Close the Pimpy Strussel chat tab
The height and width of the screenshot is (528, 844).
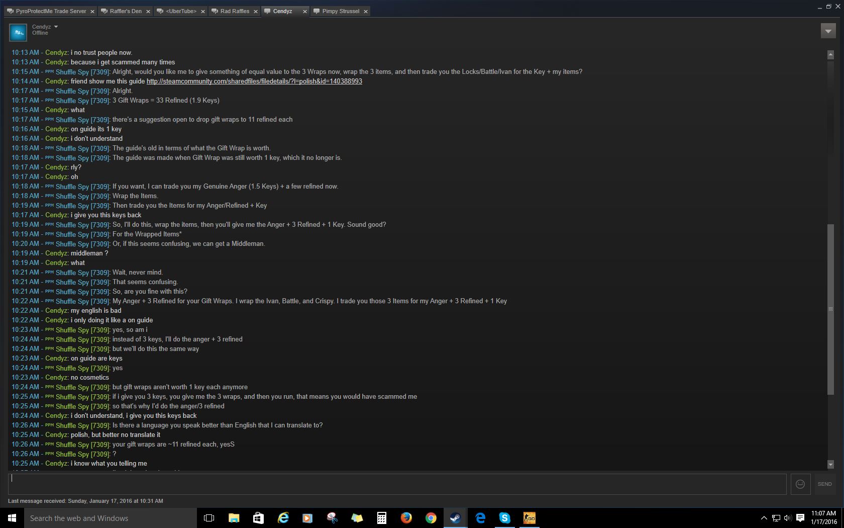tap(366, 12)
